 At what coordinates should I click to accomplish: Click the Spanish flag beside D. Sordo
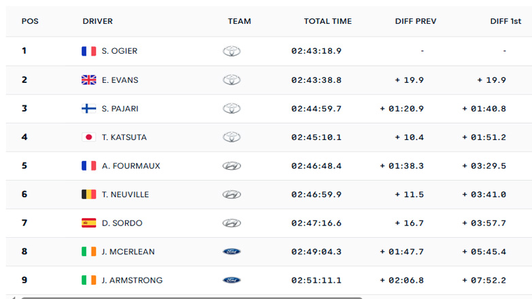coord(88,223)
